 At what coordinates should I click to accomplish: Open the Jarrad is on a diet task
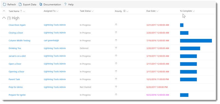(x=17, y=56)
